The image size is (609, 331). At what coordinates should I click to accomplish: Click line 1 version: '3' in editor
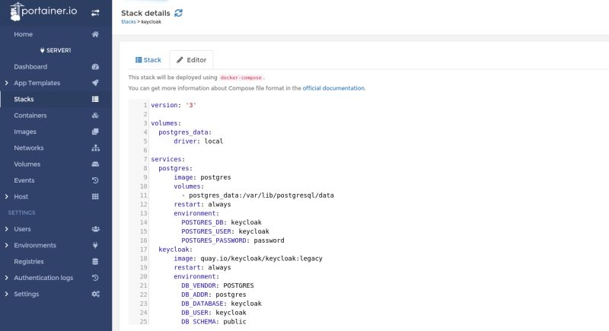[174, 105]
